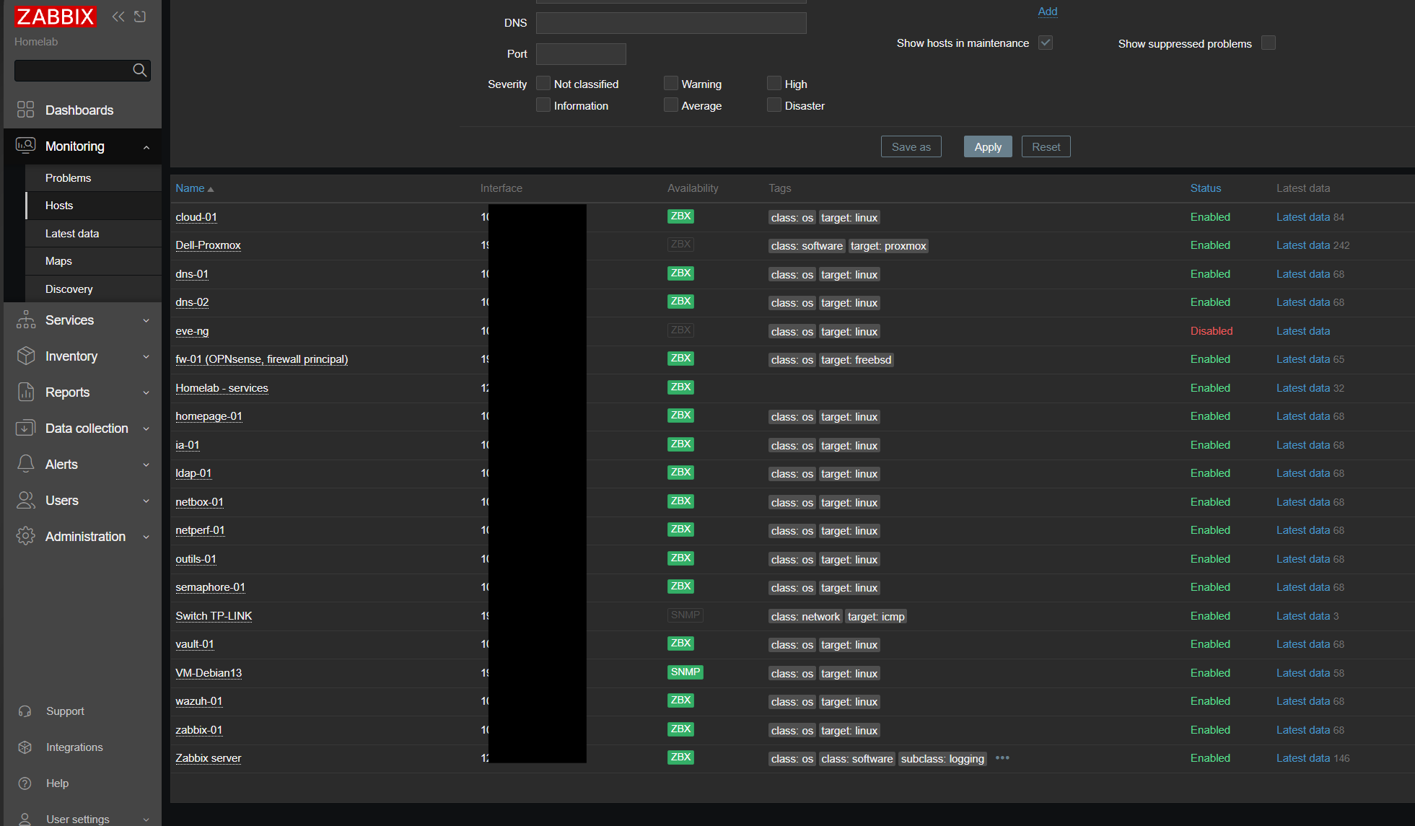Viewport: 1415px width, 826px height.
Task: Collapse the Monitoring menu chevron
Action: click(146, 147)
